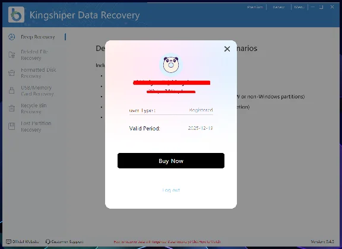
Task: Close the Kingshiper Data Recovery window
Action: tap(332, 7)
